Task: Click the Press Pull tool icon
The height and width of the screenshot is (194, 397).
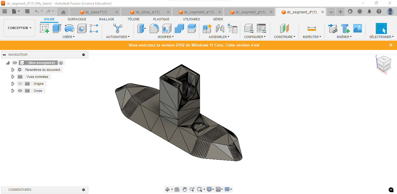Action: [x=142, y=28]
